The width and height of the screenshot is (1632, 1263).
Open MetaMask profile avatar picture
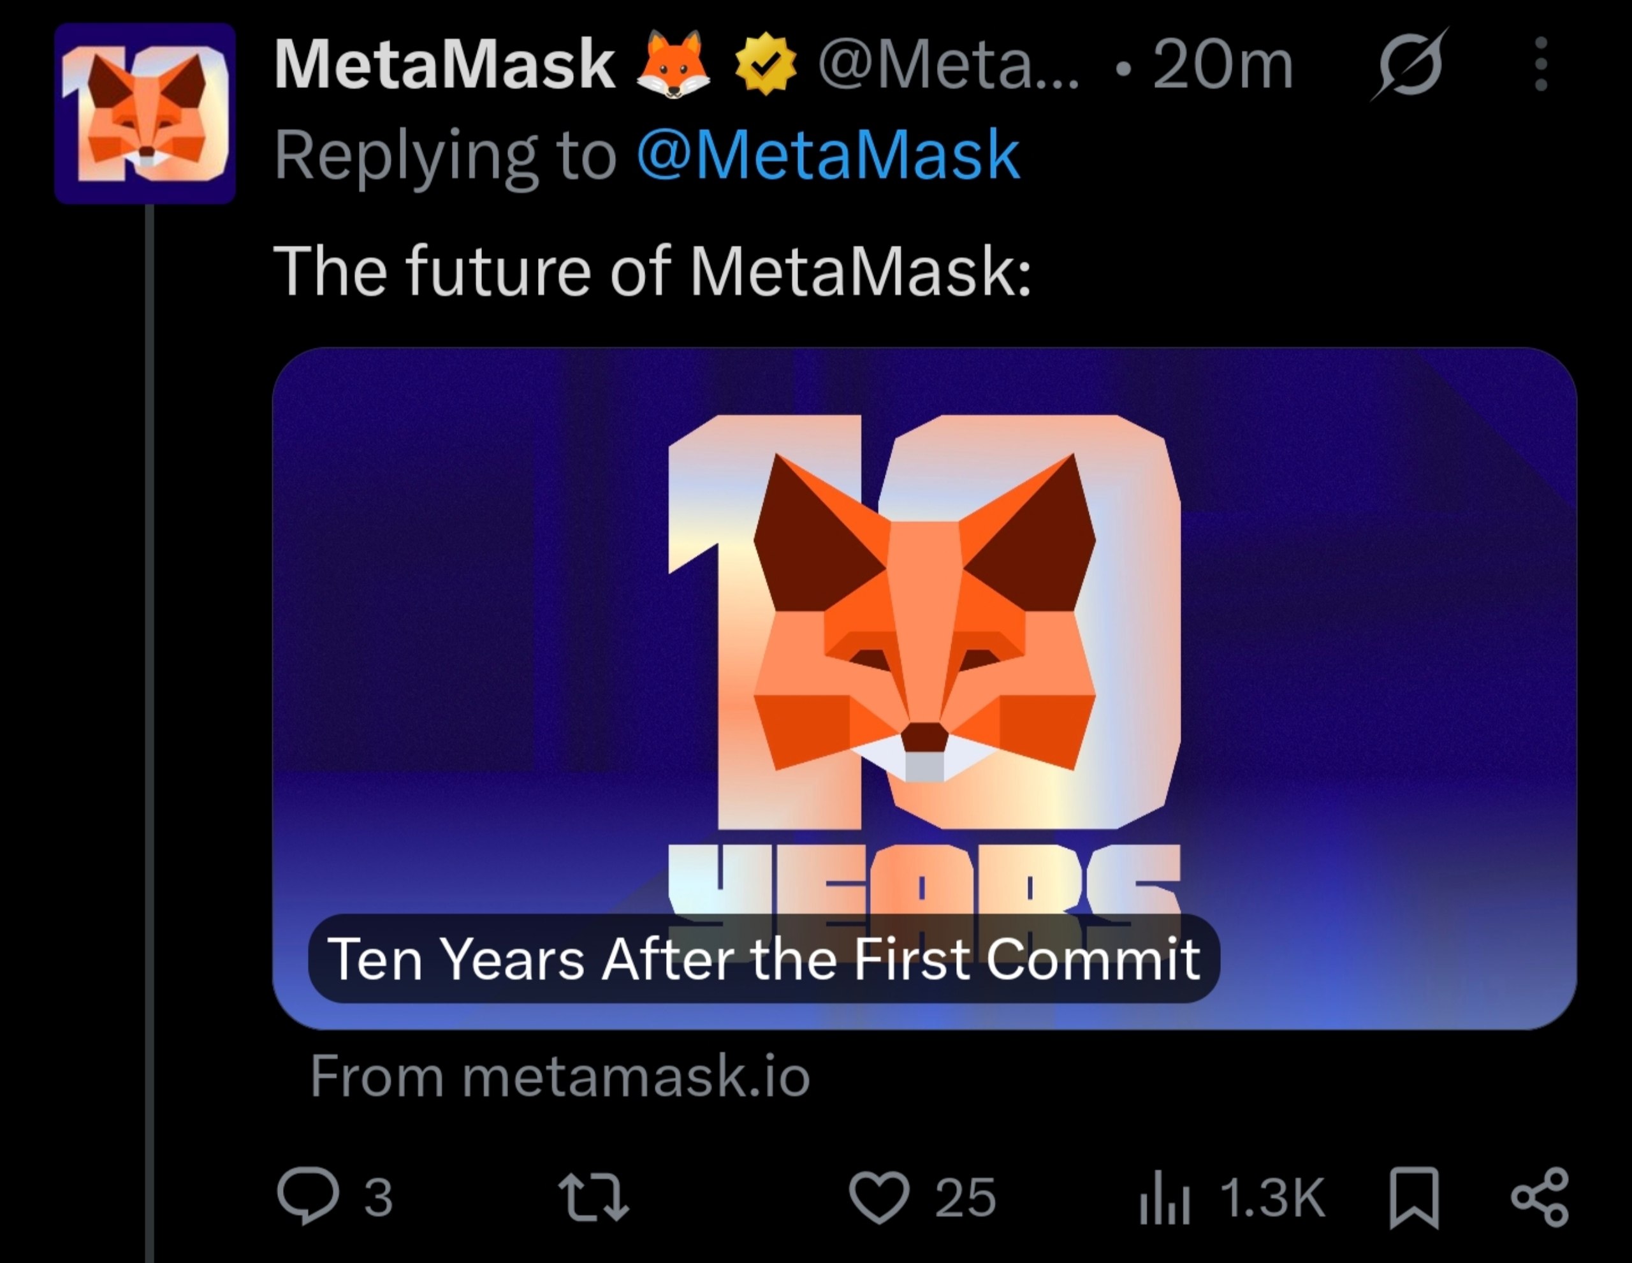pos(145,113)
